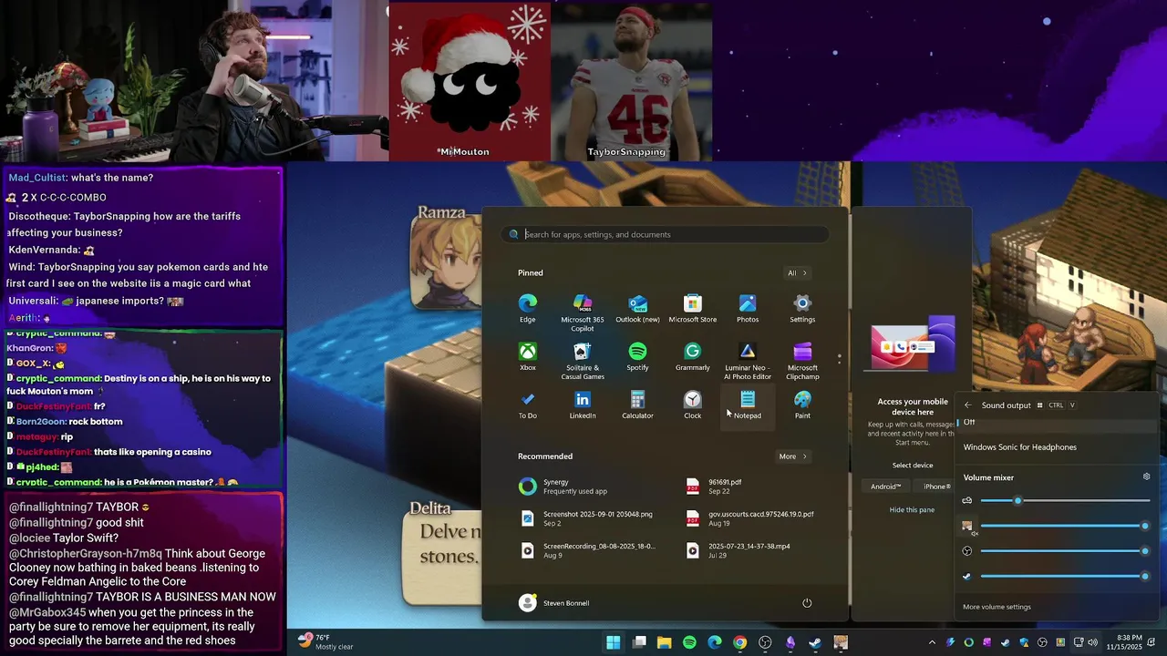Screen dimensions: 1167x656
Task: Click network and volume tray icons
Action: 1085,642
